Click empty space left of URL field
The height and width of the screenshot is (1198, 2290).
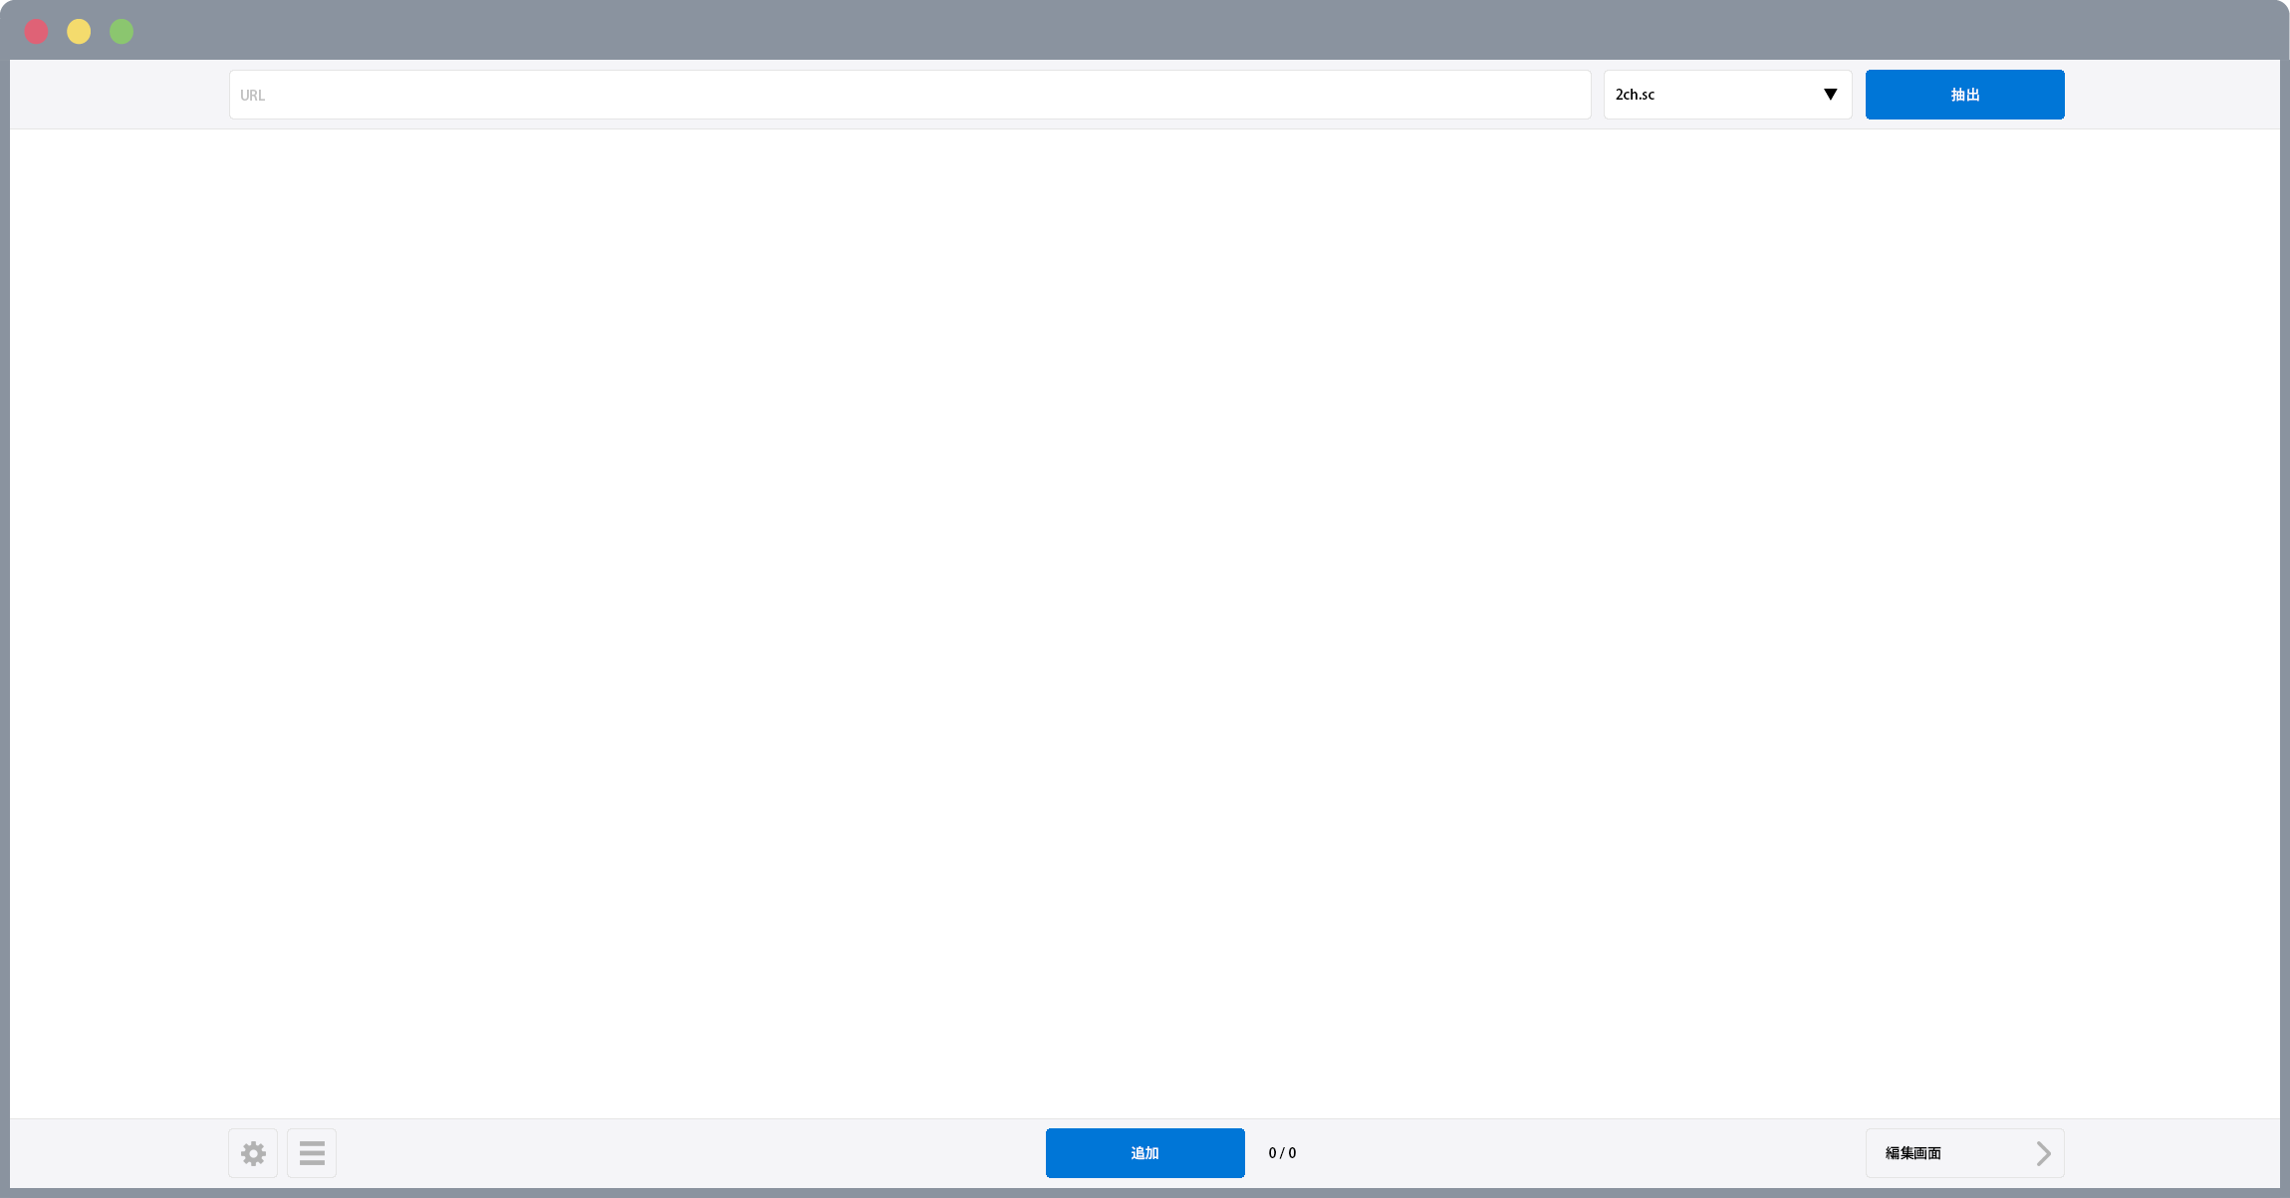click(x=120, y=95)
